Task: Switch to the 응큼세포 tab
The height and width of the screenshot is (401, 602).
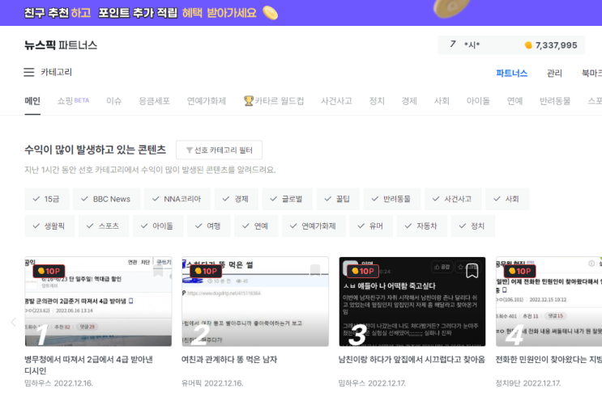Action: click(154, 101)
